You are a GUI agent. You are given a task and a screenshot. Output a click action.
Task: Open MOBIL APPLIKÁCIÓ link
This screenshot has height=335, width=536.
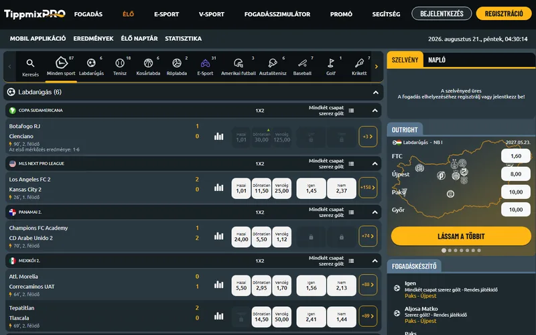38,39
